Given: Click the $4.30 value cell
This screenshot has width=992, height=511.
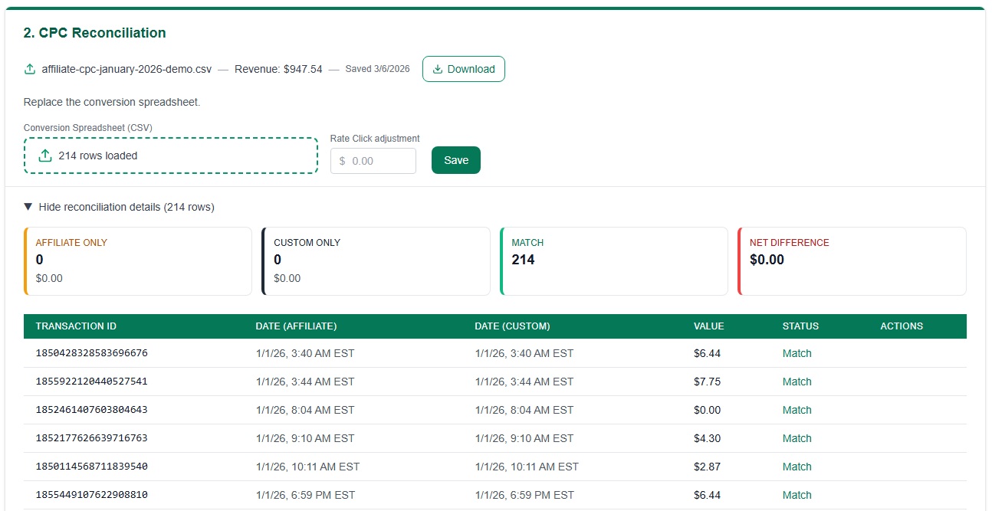Looking at the screenshot, I should (x=707, y=438).
